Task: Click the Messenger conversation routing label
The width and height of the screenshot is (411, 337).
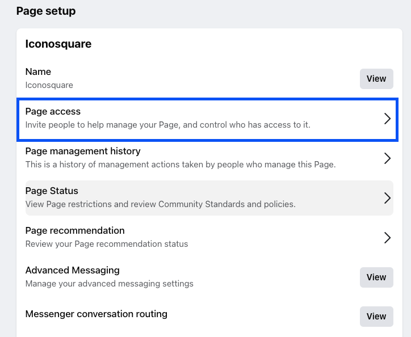Action: pyautogui.click(x=96, y=314)
